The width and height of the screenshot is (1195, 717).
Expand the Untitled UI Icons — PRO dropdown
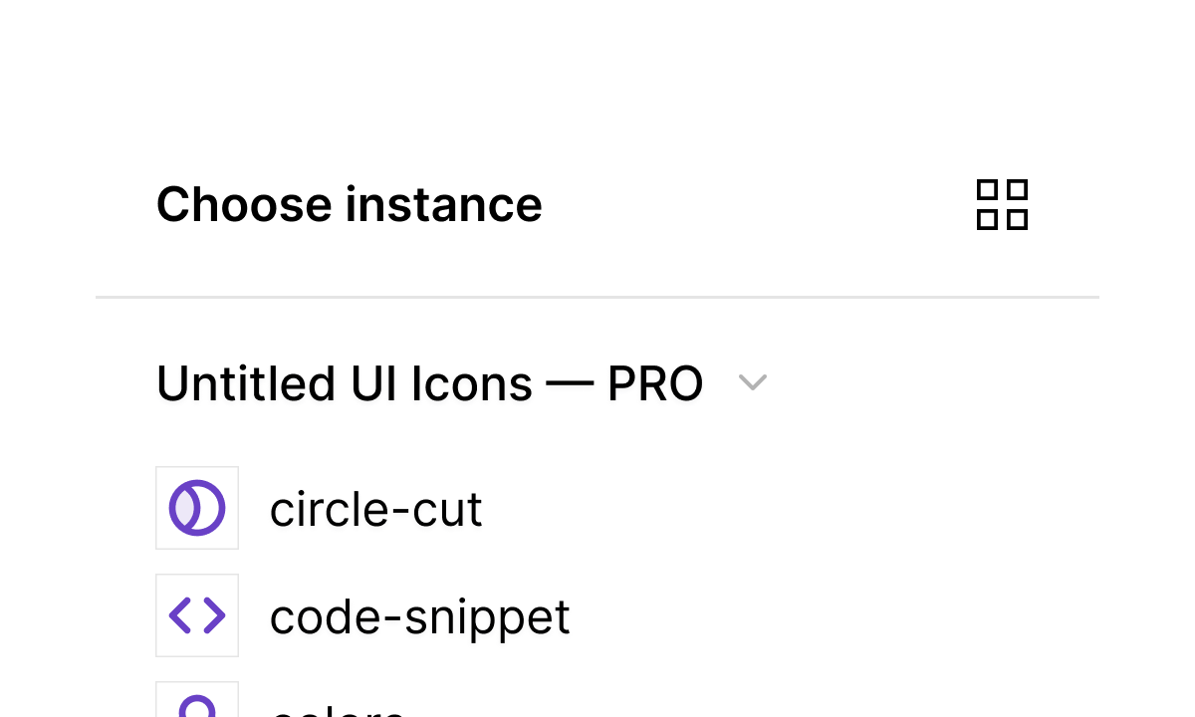(x=753, y=382)
